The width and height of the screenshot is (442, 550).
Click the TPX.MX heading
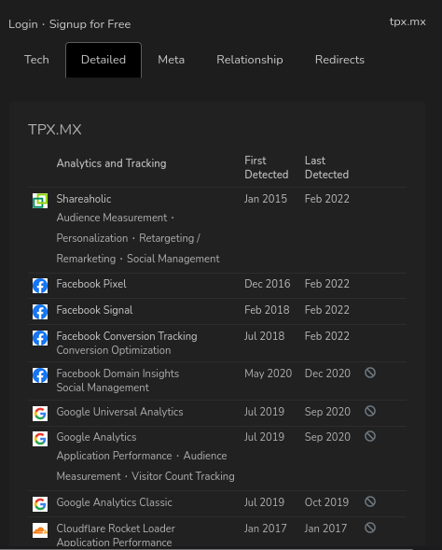click(x=55, y=130)
